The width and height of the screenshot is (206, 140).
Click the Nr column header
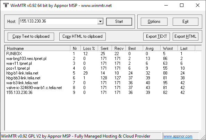75,48
